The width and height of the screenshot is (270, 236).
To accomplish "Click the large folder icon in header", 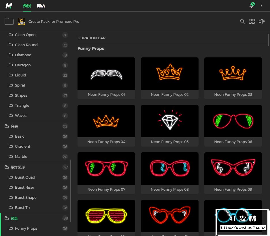I will (x=9, y=21).
